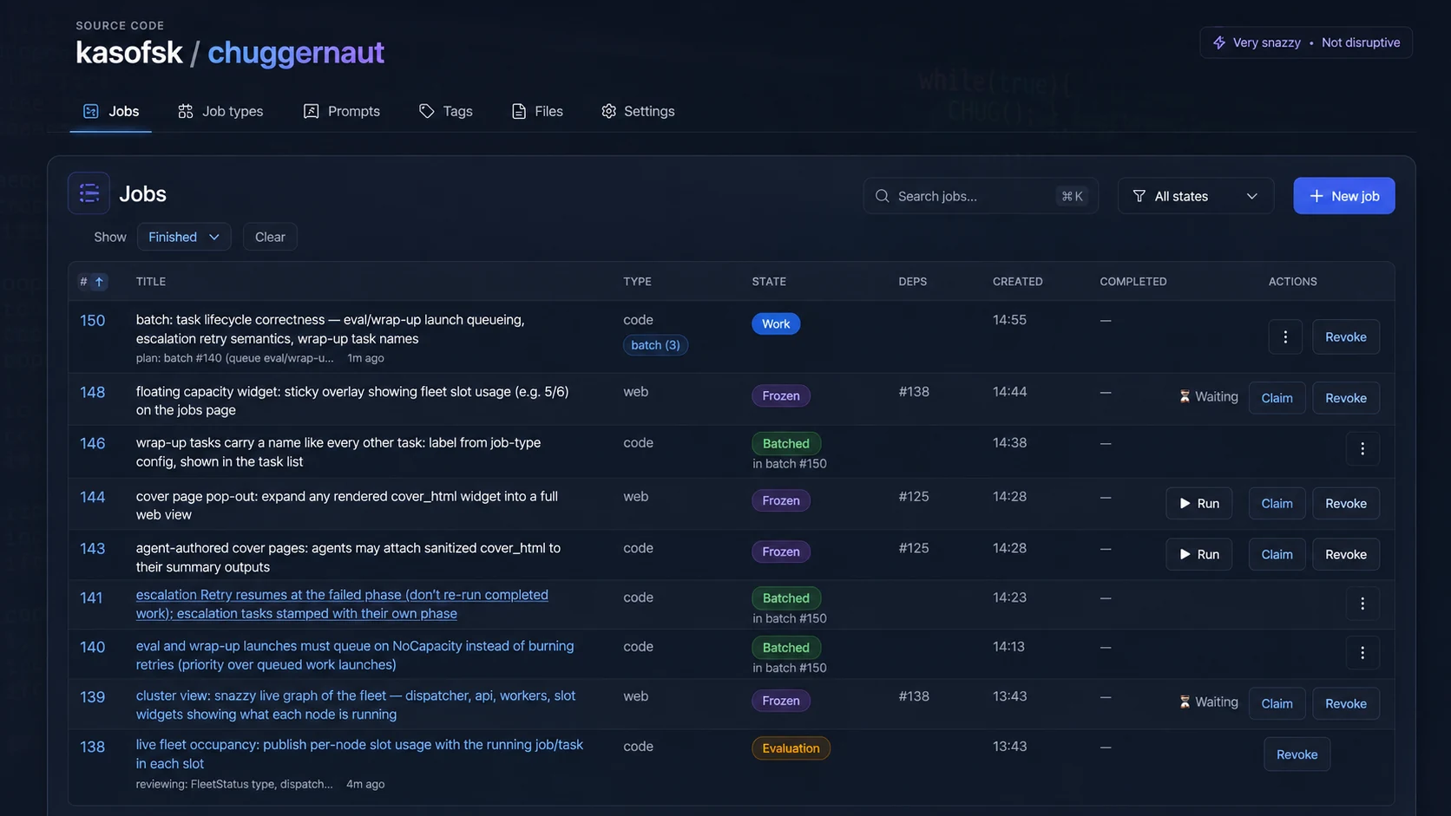Open the escalation Retry resumes job title link
This screenshot has width=1451, height=816.
point(342,604)
